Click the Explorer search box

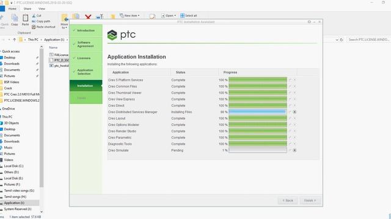[368, 40]
